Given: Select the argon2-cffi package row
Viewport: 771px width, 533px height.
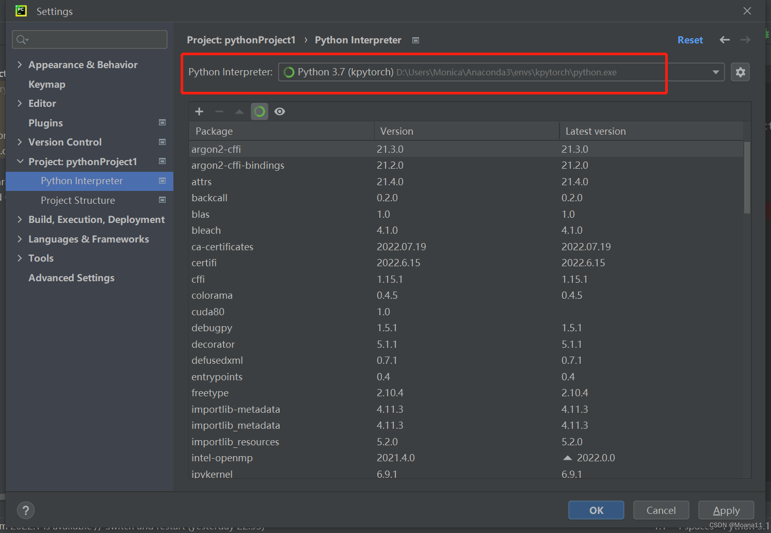Looking at the screenshot, I should pos(467,149).
